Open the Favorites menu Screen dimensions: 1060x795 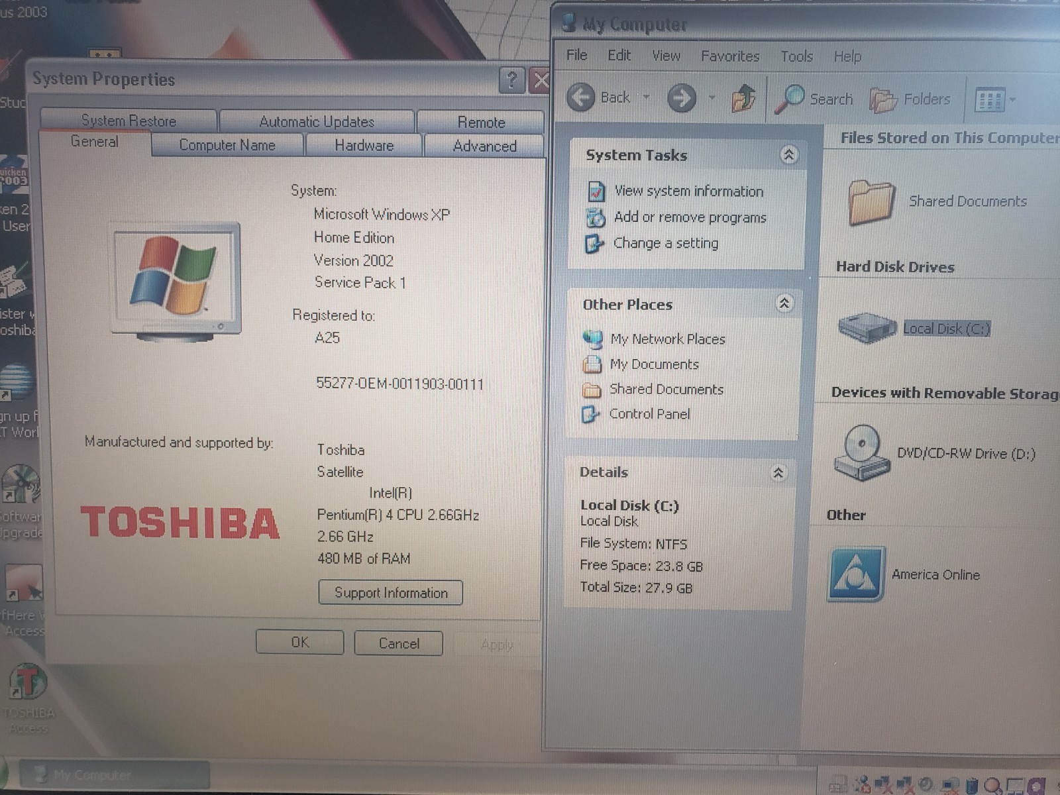(730, 56)
